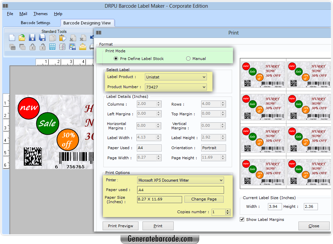Paste the copied barcode element
This screenshot has height=244, width=333.
[x=62, y=38]
